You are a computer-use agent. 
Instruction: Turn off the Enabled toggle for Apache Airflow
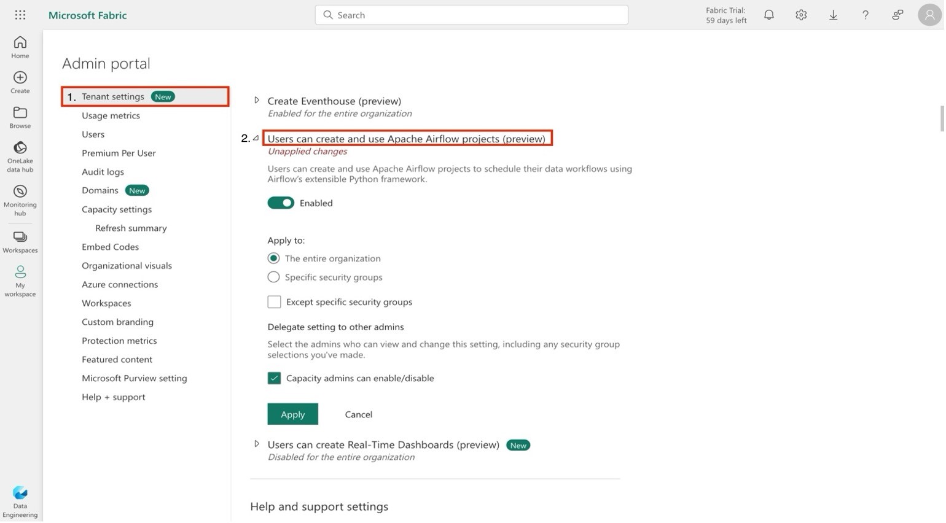[x=281, y=203]
